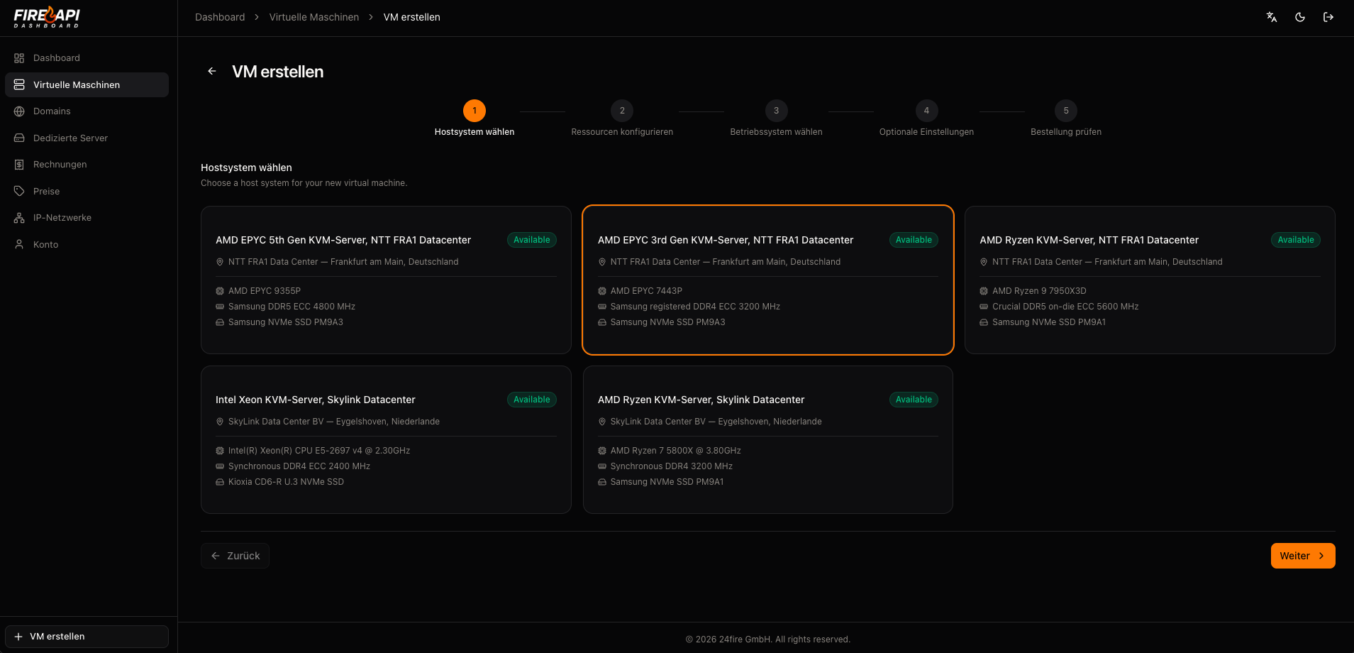
Task: Click CPU icon beside AMD Ryzen 9 7950X3D
Action: point(984,291)
